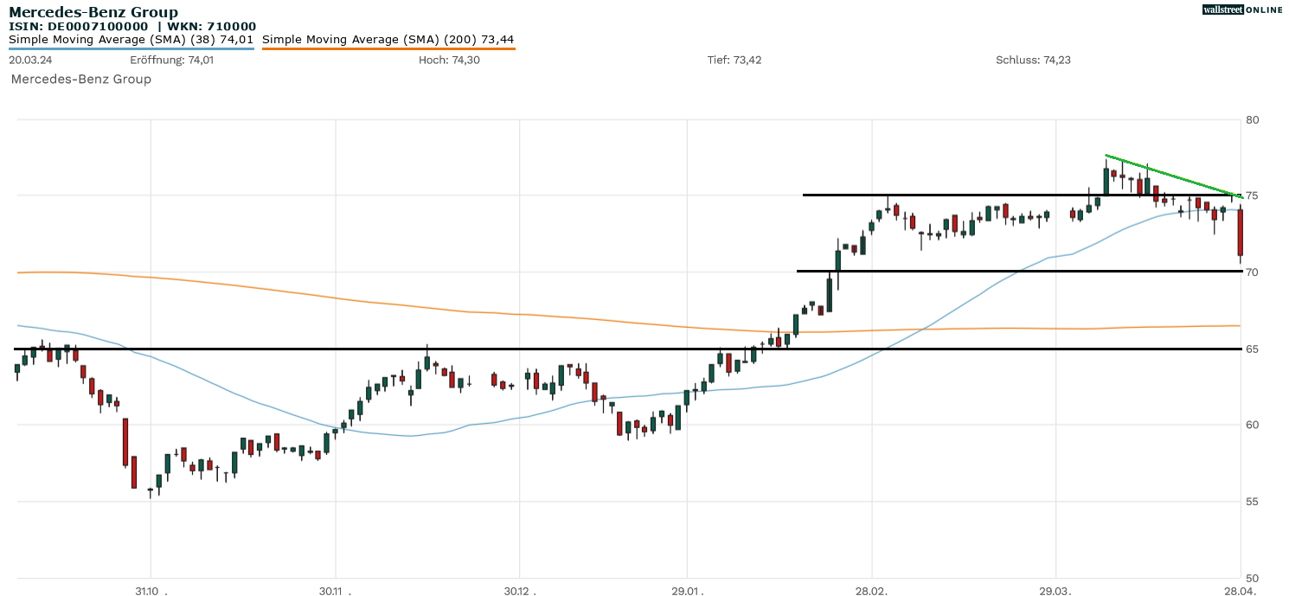Image resolution: width=1289 pixels, height=596 pixels.
Task: Click the 55 price axis label
Action: coord(1252,502)
